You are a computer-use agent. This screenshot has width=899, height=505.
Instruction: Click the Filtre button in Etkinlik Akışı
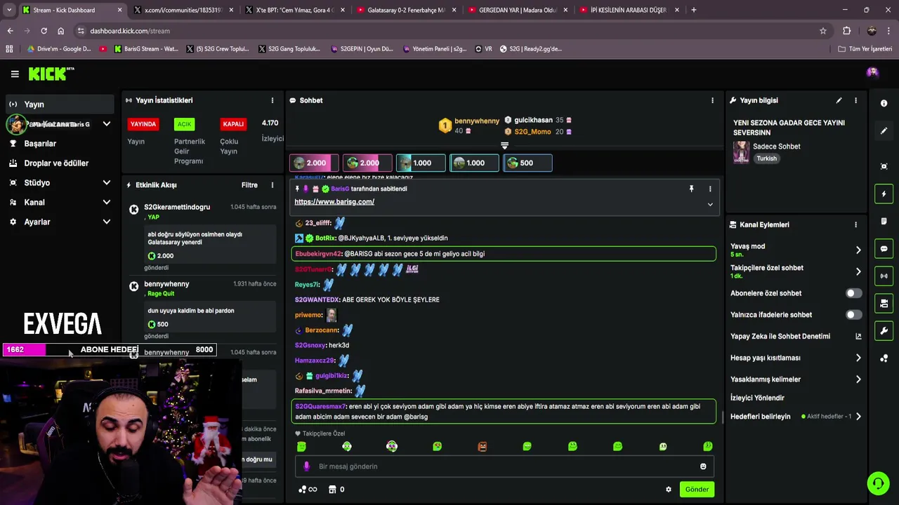(x=249, y=185)
